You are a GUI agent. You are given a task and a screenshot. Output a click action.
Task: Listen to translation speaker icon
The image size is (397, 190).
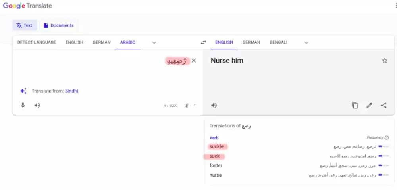(214, 105)
